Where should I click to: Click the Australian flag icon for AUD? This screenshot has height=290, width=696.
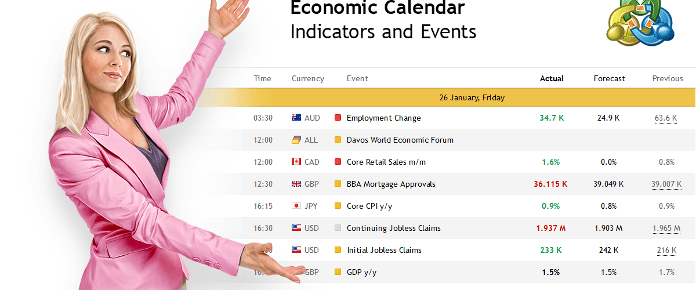[296, 118]
